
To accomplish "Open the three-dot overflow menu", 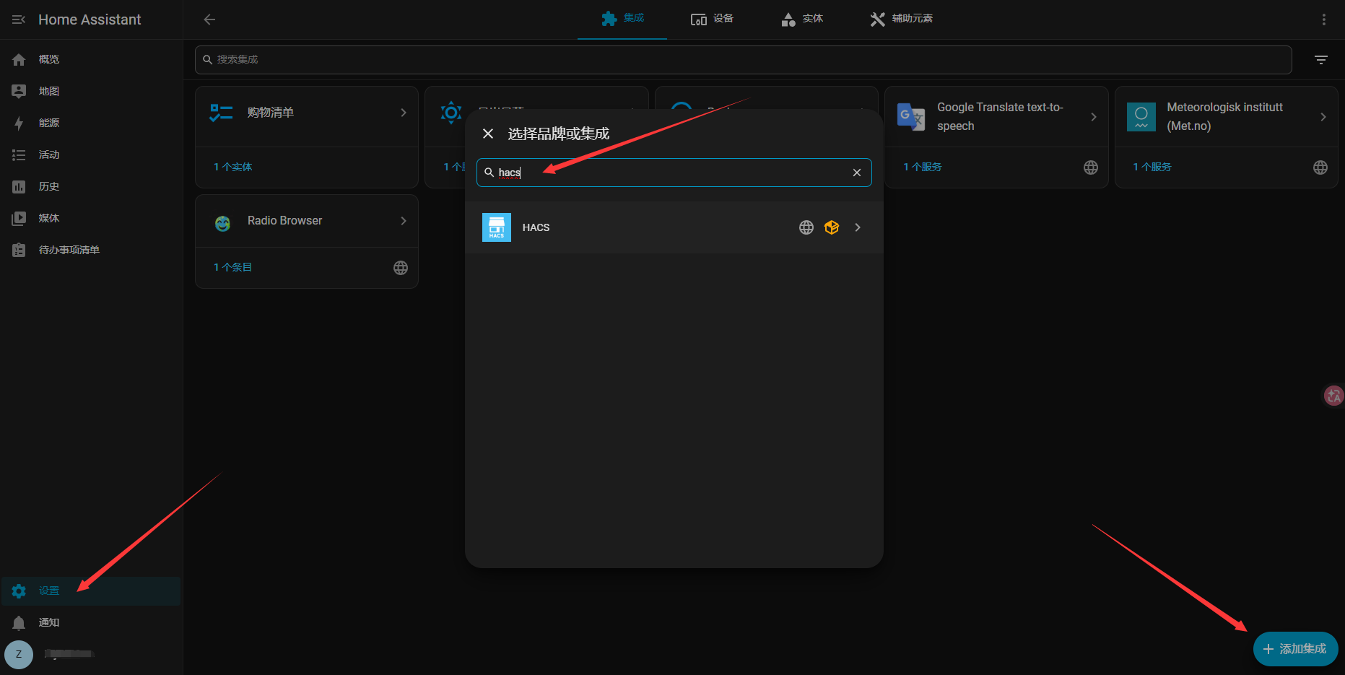I will click(1323, 19).
